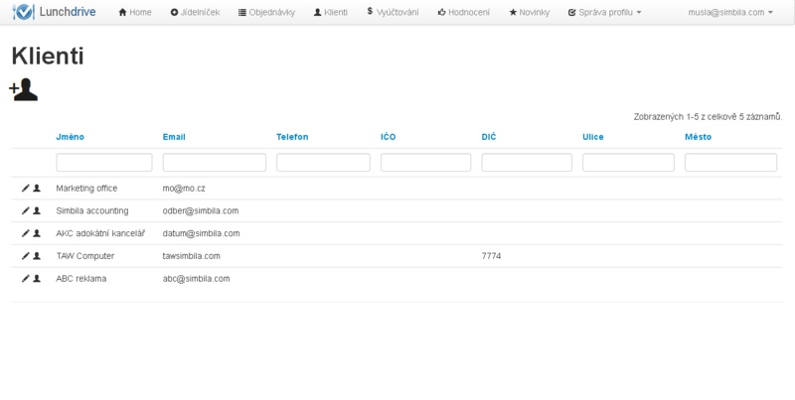Expand the Správa profilu dropdown
The width and height of the screenshot is (795, 400).
(604, 12)
